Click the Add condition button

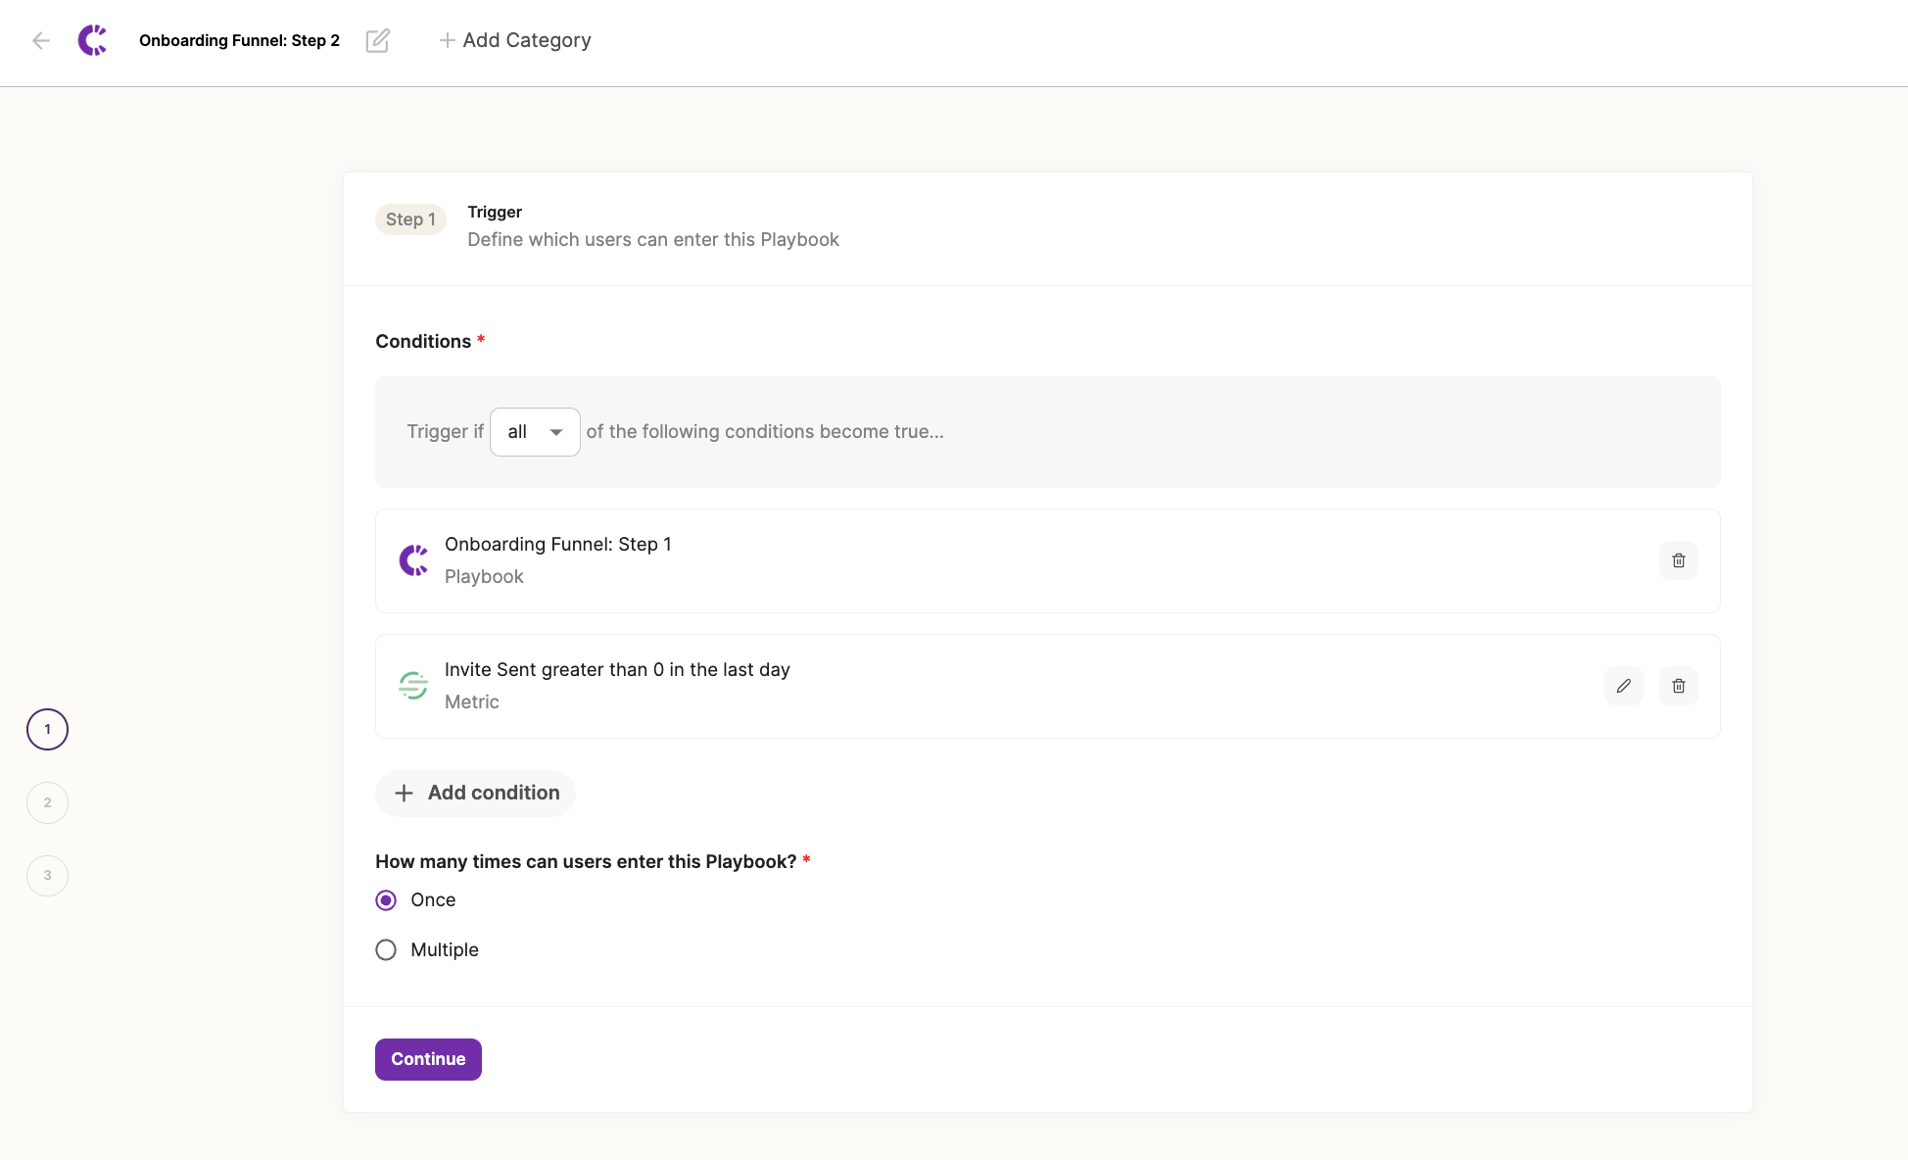pos(476,793)
